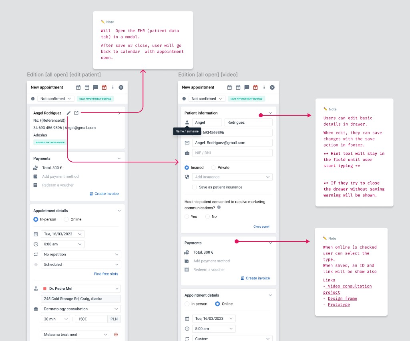Click calendar-plus icon in edit patient panel header
This screenshot has width=410, height=341.
(x=87, y=87)
